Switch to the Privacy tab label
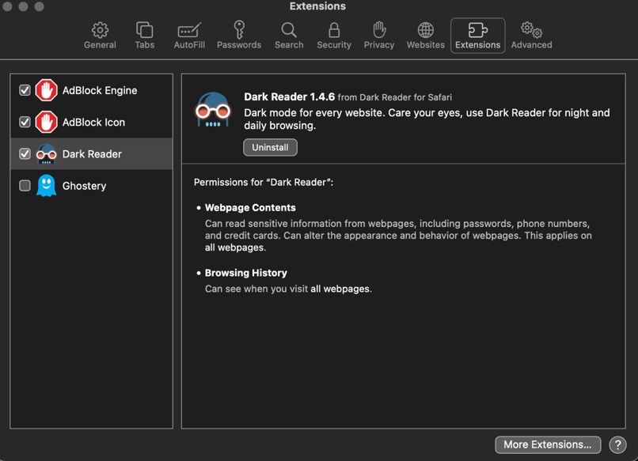Image resolution: width=638 pixels, height=461 pixels. pyautogui.click(x=379, y=45)
